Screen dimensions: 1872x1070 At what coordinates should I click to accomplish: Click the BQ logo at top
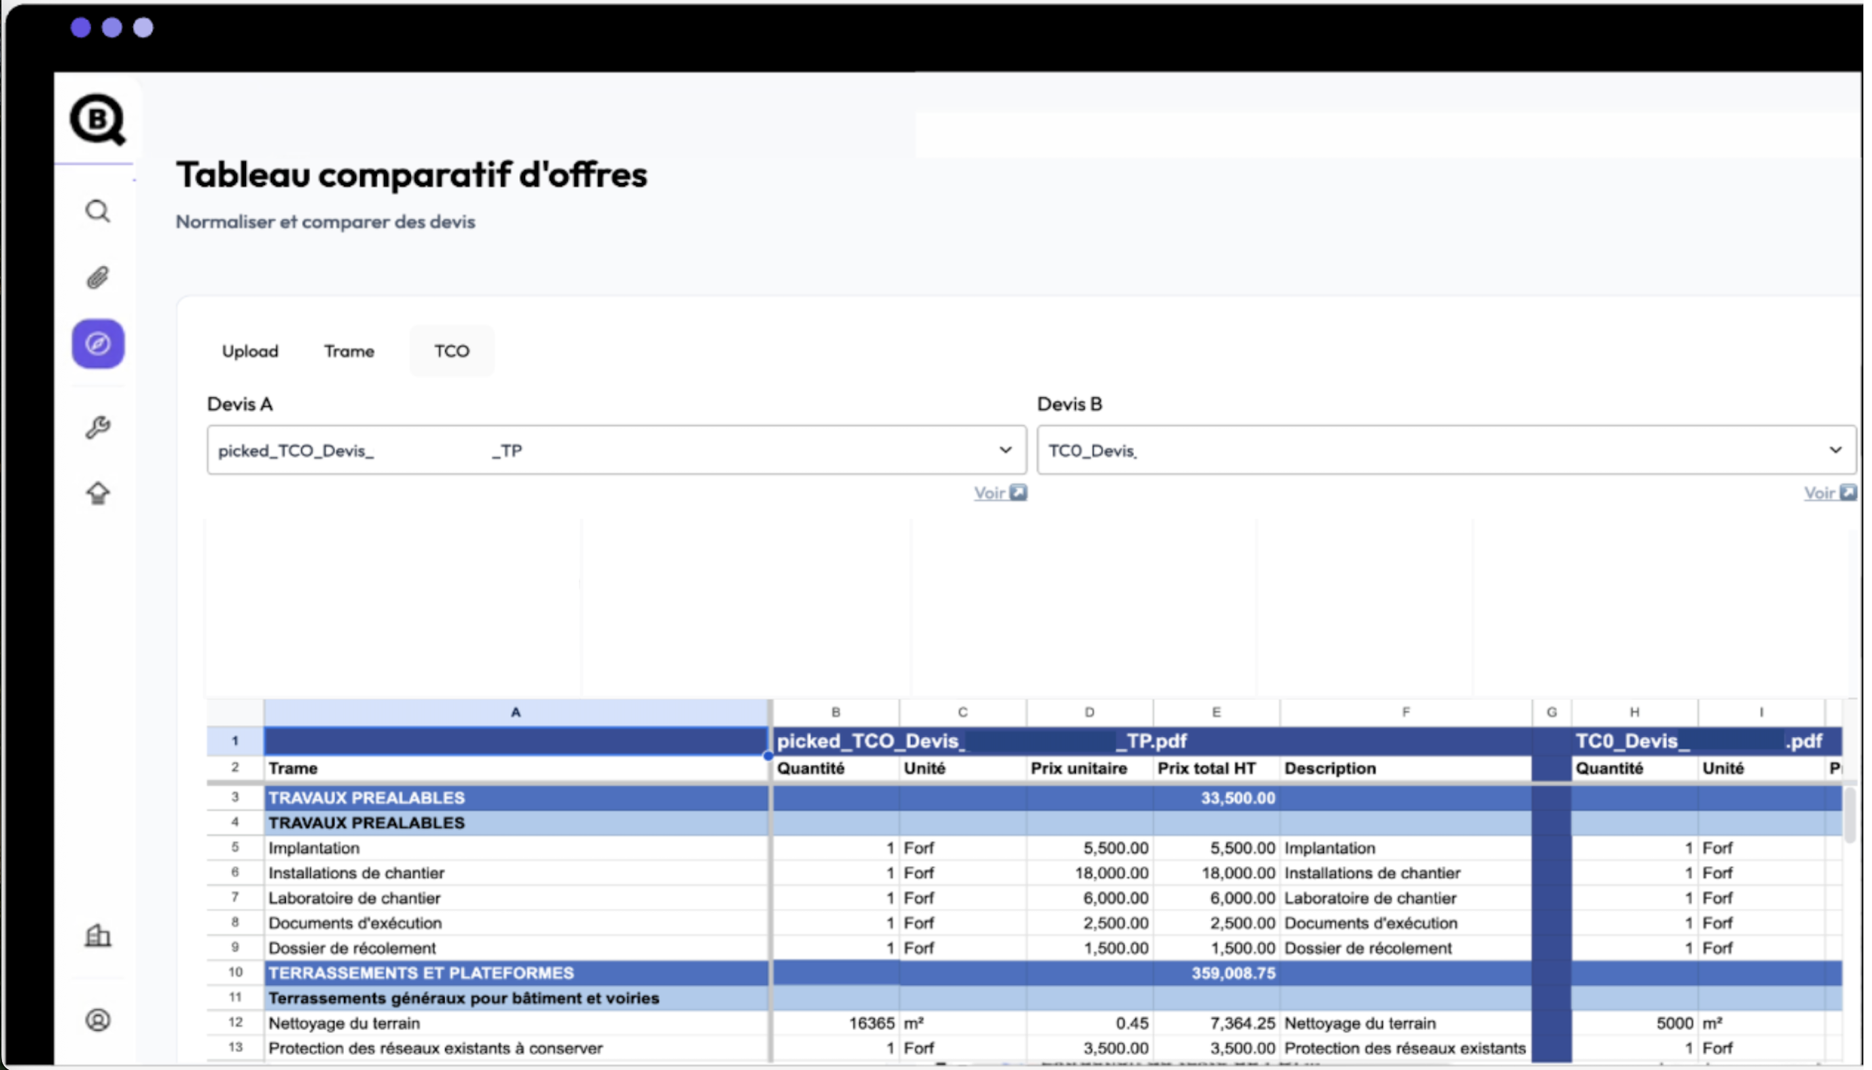point(98,120)
